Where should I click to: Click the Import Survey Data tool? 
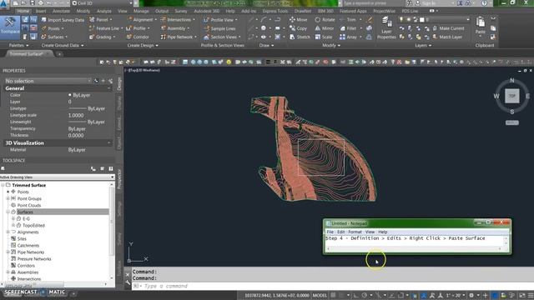(63, 20)
